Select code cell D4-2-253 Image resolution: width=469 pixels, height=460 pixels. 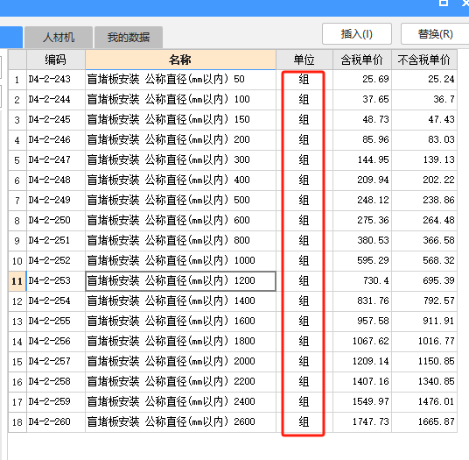coord(56,281)
